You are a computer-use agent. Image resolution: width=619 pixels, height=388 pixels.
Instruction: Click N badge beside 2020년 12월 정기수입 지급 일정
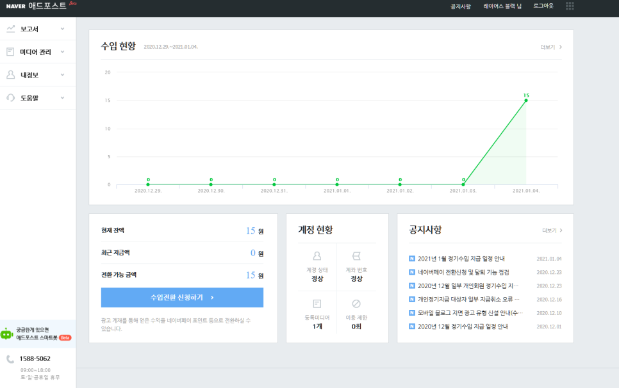click(x=412, y=327)
